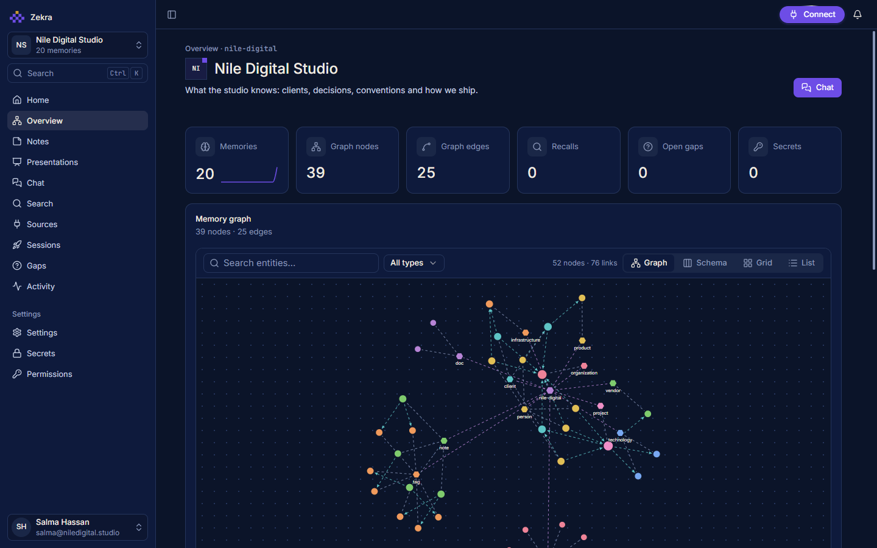The height and width of the screenshot is (548, 877).
Task: Select the technology graph node
Action: coord(620,433)
